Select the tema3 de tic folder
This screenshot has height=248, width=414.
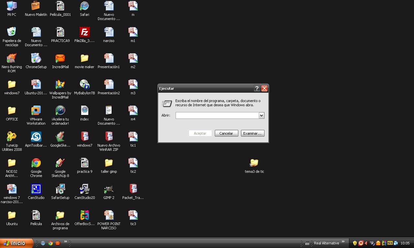click(254, 165)
